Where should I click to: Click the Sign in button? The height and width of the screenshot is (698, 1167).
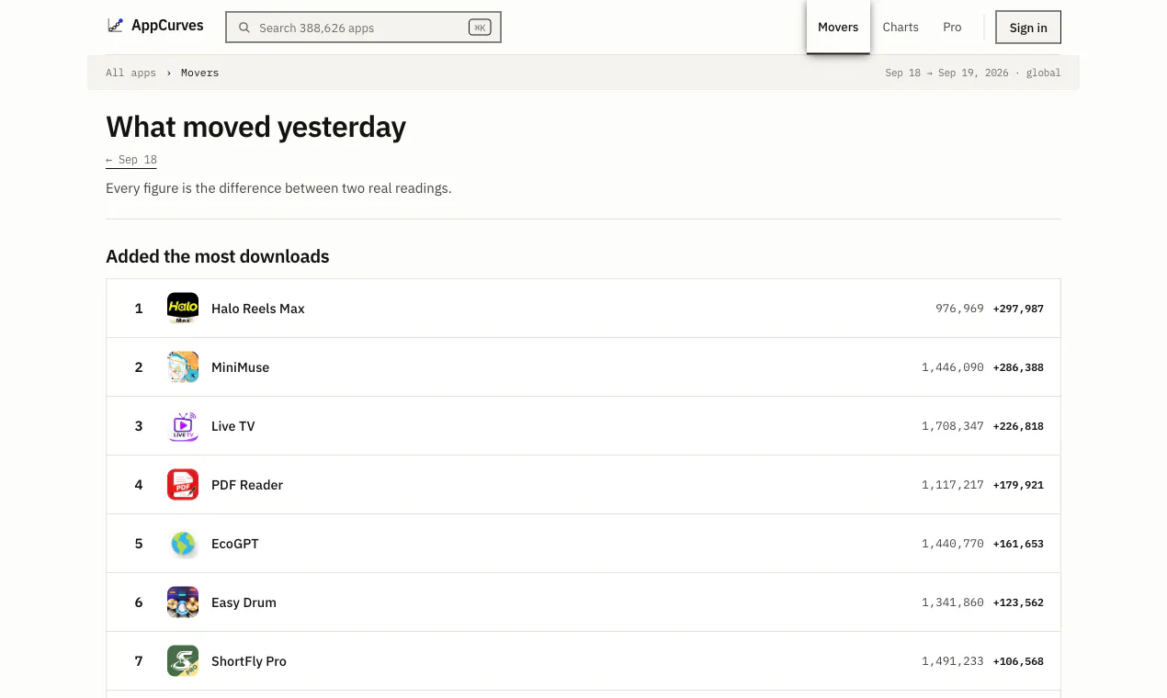pos(1028,28)
